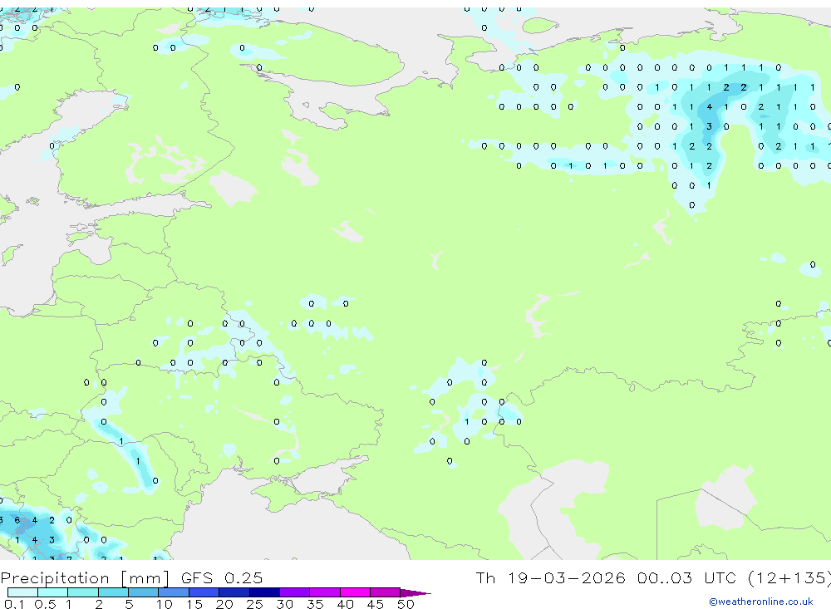Image resolution: width=831 pixels, height=609 pixels.
Task: Click the legend label '50'
Action: 406,604
